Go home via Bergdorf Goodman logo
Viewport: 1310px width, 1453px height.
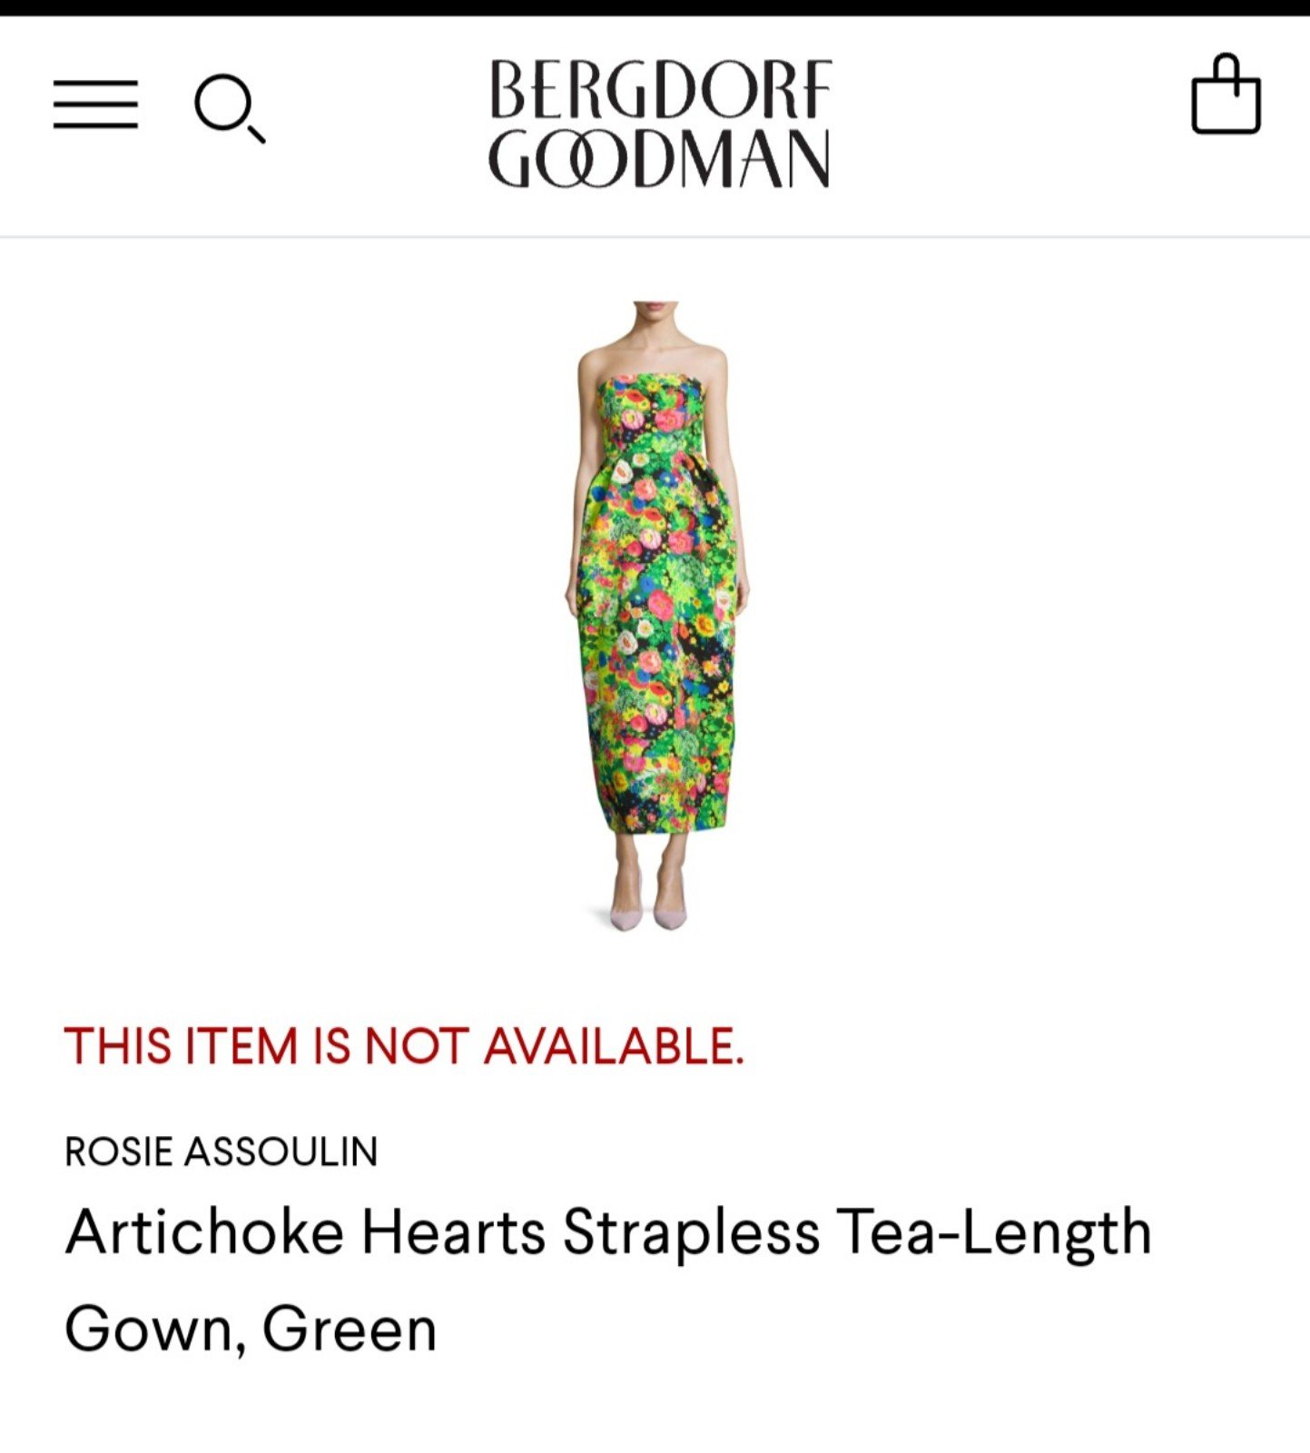[x=659, y=124]
